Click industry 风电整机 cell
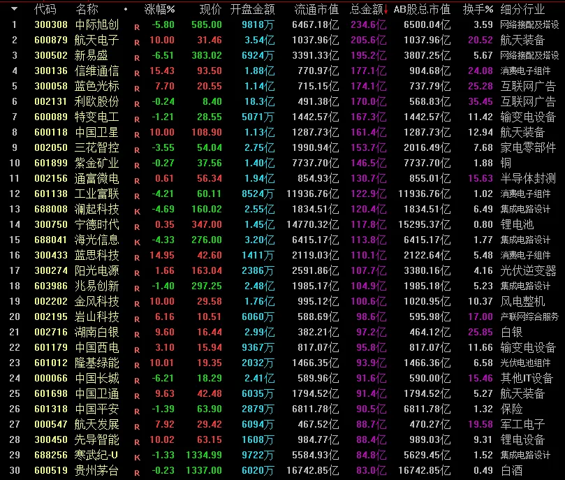Screen dimensions: 565x480 pyautogui.click(x=522, y=301)
